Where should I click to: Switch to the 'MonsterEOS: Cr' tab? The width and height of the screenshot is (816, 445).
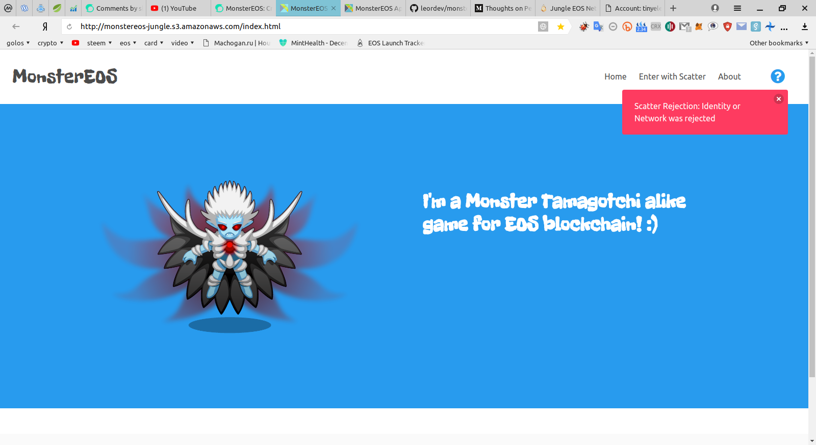[244, 8]
